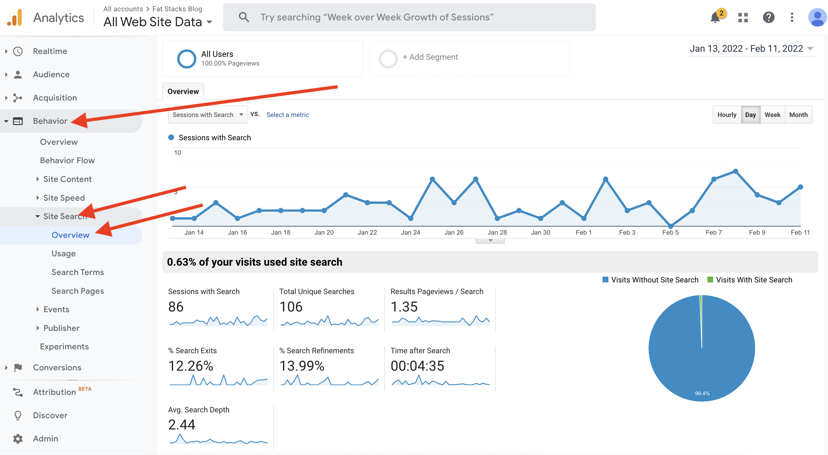Open the Discover section

tap(50, 415)
